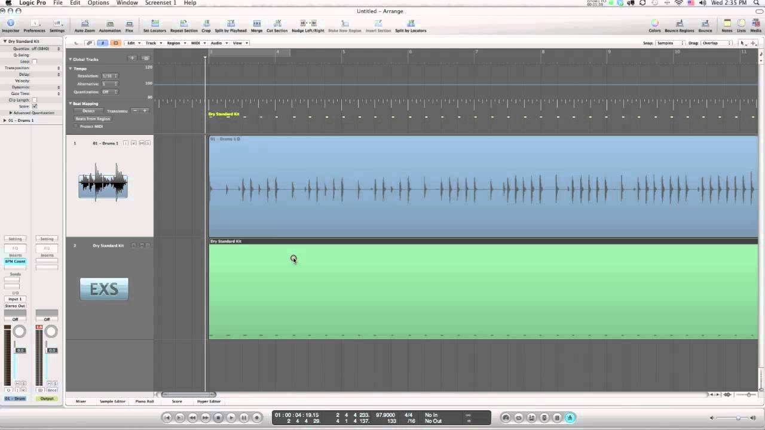Viewport: 765px width, 430px height.
Task: Open the Edit local menu dropdown
Action: 132,43
